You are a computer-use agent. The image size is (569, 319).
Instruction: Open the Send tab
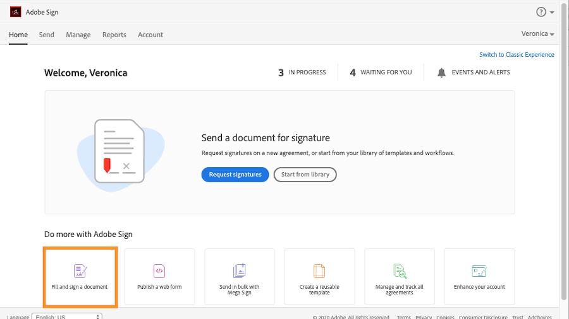[46, 35]
